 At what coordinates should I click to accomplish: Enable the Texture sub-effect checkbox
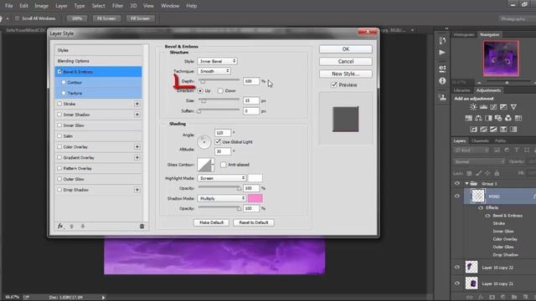[64, 93]
